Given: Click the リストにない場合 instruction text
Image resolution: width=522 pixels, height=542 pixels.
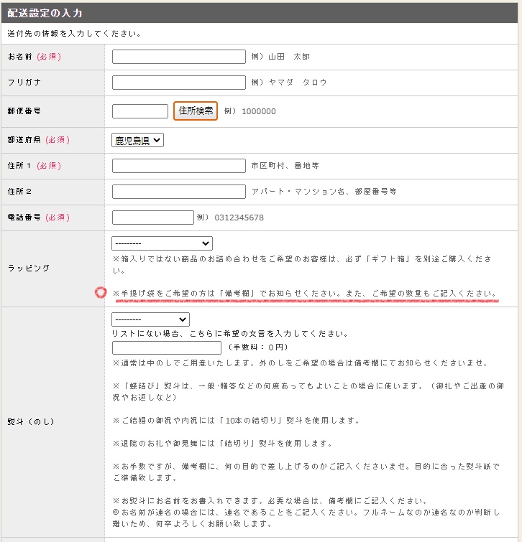Looking at the screenshot, I should tap(229, 334).
